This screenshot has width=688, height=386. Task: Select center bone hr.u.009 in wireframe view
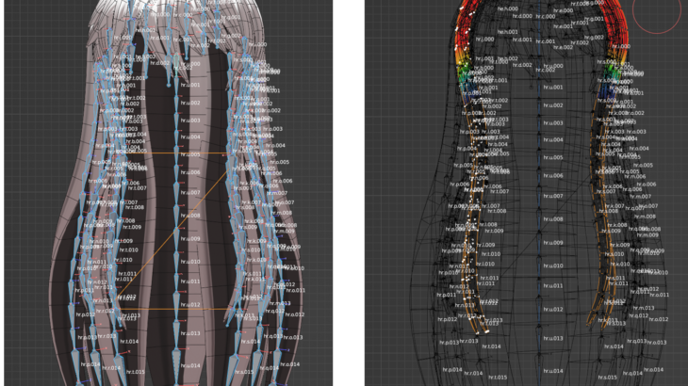point(552,243)
